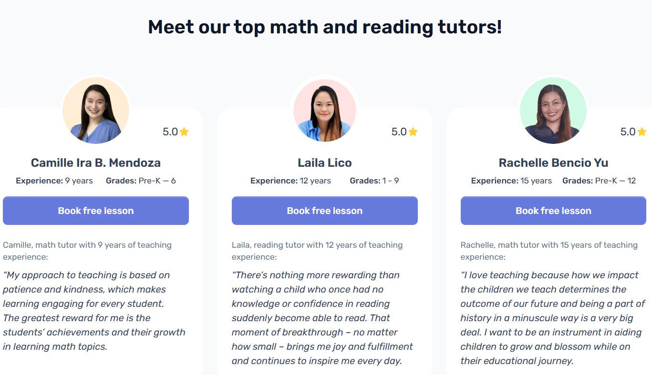The height and width of the screenshot is (375, 652).
Task: Book free lesson with Rachelle
Action: tap(553, 210)
